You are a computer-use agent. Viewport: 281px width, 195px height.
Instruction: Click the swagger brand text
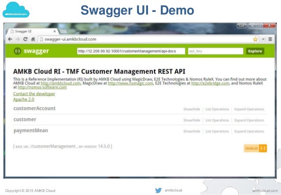[37, 51]
